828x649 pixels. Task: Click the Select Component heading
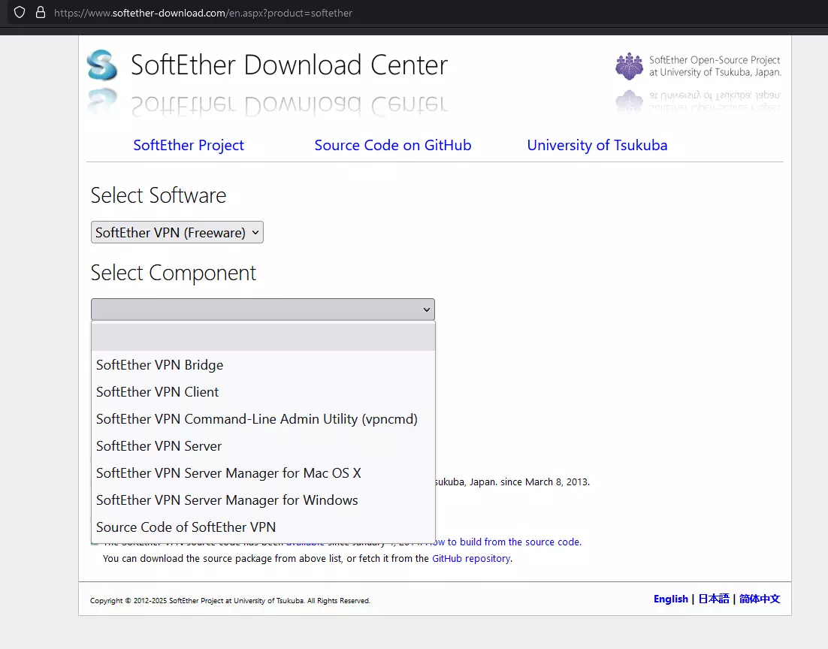click(x=174, y=273)
